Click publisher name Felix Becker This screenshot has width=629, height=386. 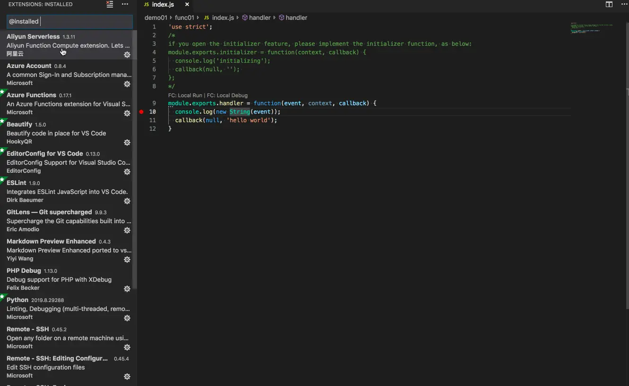click(23, 288)
